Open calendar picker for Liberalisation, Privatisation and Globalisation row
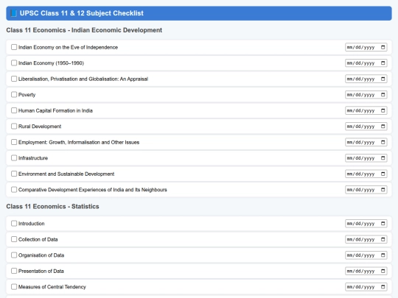This screenshot has width=398, height=298. (x=383, y=79)
